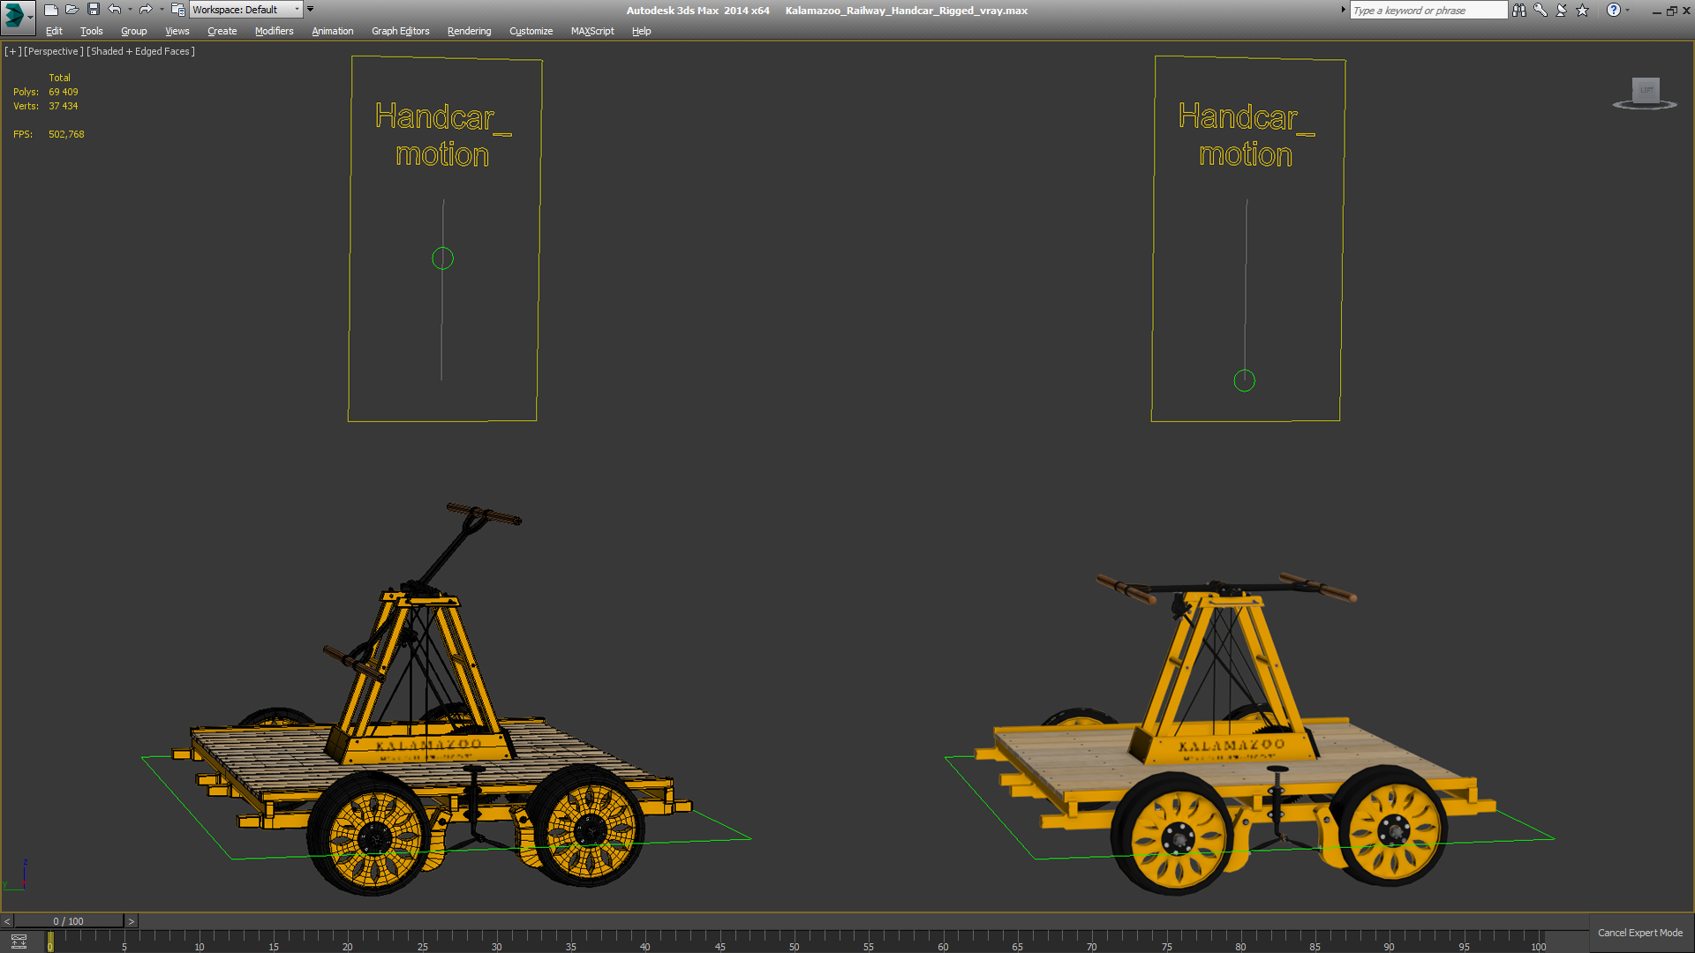Click the 0 / 100 time slider

pos(69,921)
